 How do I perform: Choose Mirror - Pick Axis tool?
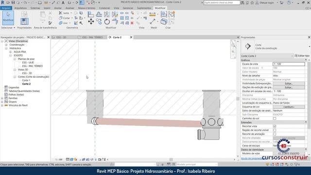point(107,14)
